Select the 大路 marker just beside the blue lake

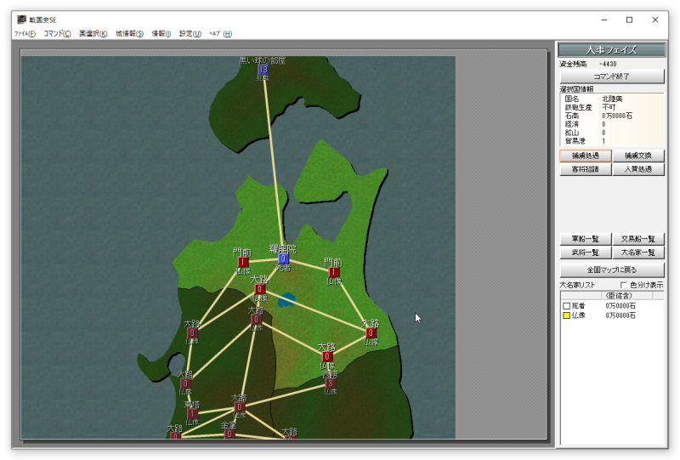tap(259, 288)
